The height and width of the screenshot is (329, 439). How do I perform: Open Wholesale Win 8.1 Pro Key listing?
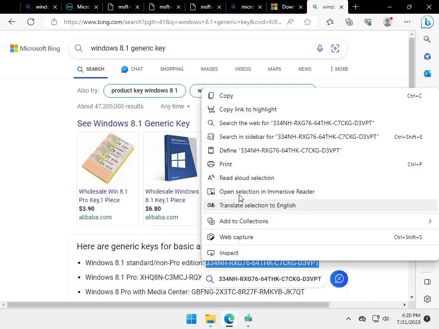[x=103, y=196]
